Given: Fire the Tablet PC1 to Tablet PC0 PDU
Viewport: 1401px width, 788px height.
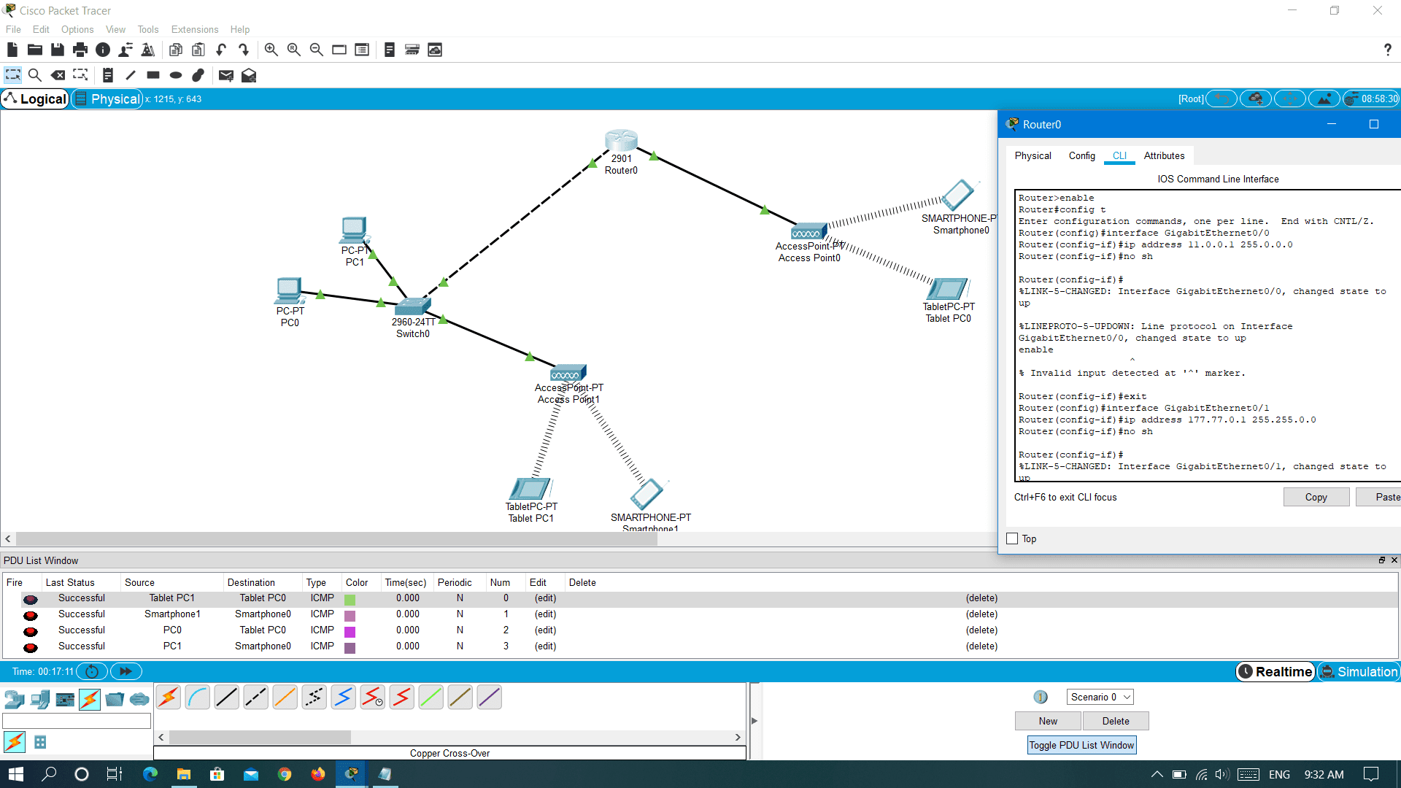Looking at the screenshot, I should [x=30, y=599].
